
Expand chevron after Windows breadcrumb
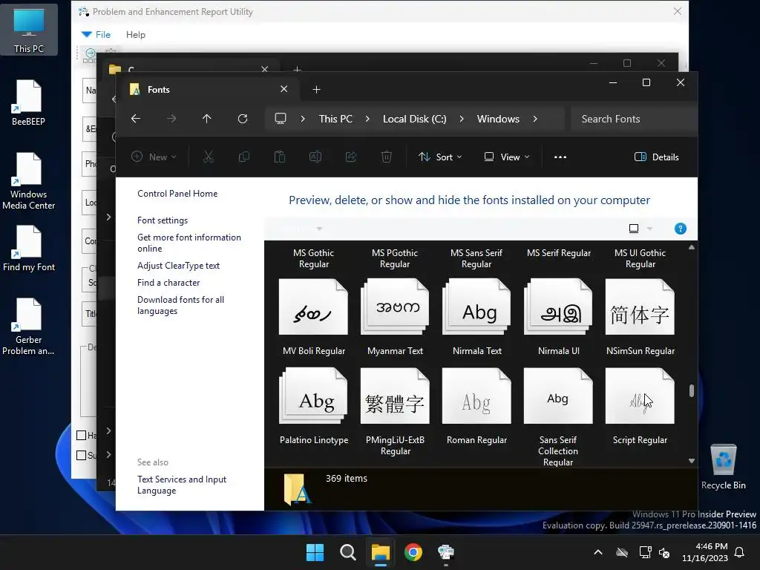coord(535,119)
